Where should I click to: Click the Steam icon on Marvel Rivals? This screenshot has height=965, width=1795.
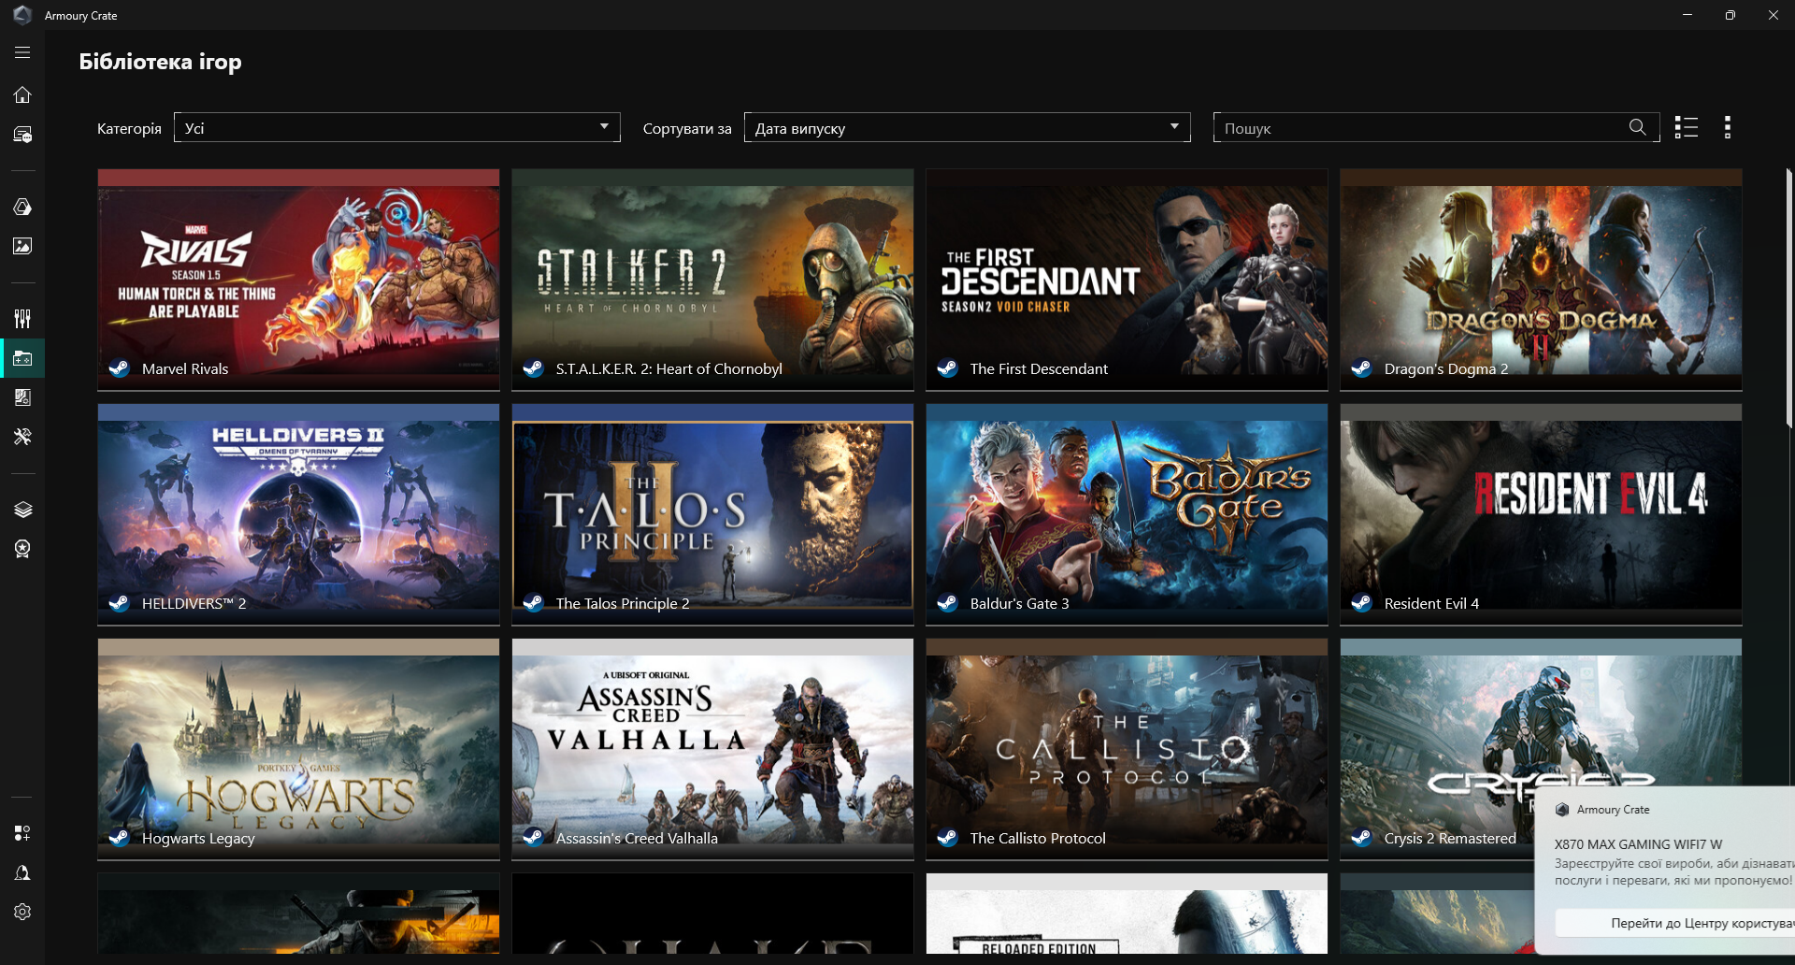point(119,368)
